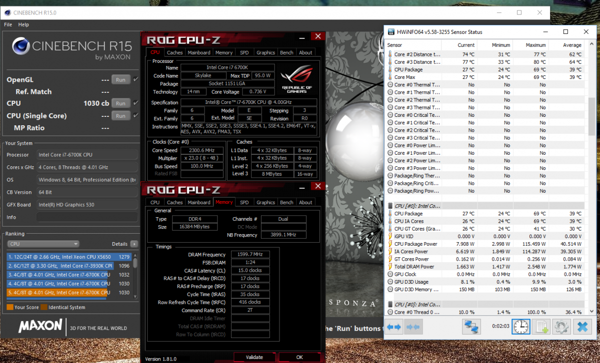
Task: Open Mainboard tab in CPU-Z Processor window
Action: tap(199, 52)
